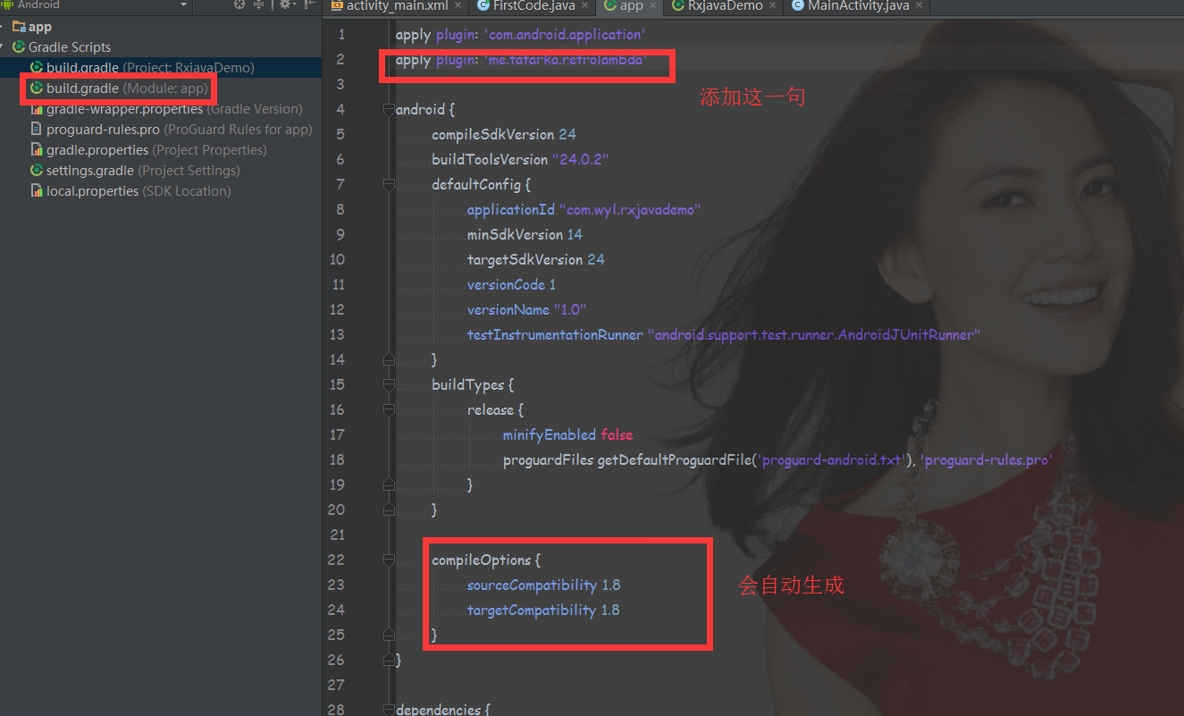The width and height of the screenshot is (1184, 716).
Task: Click line number 3 in the gutter
Action: [340, 84]
